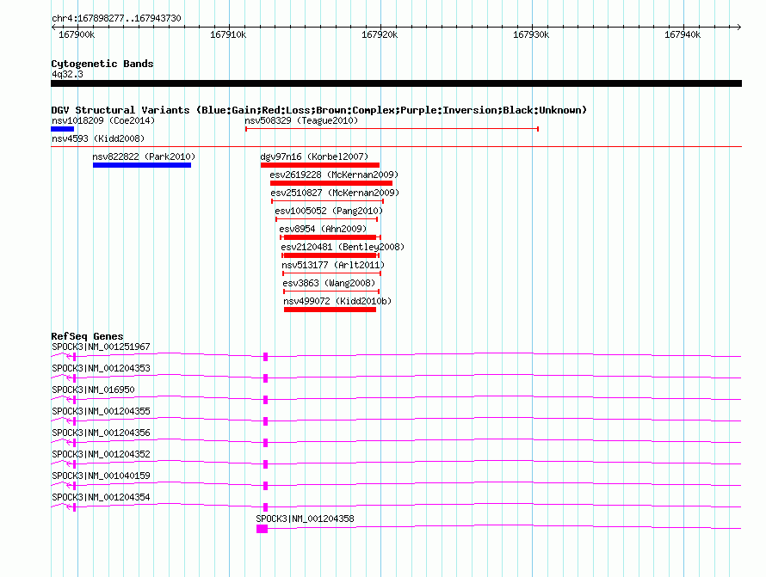Click the chr4:167898277..167943730 region label
766x577 pixels.
point(116,18)
